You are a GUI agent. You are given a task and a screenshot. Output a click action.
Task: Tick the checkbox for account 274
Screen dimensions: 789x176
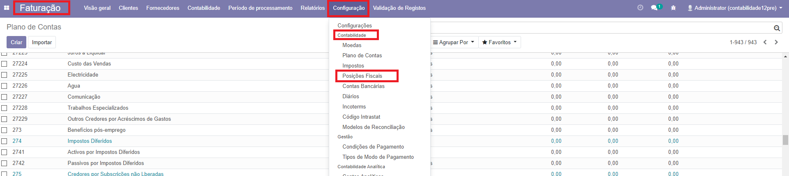tap(4, 141)
